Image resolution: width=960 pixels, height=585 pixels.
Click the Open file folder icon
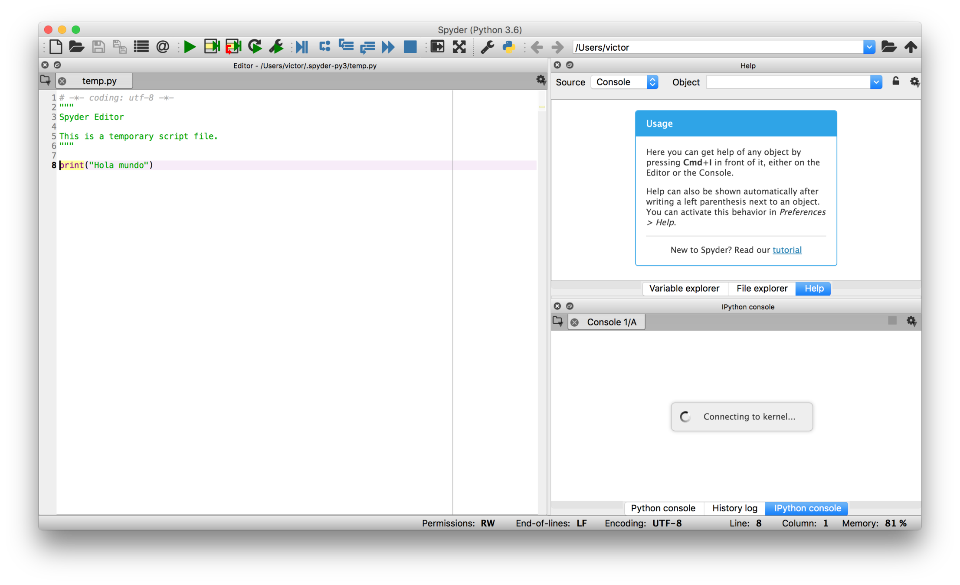77,47
